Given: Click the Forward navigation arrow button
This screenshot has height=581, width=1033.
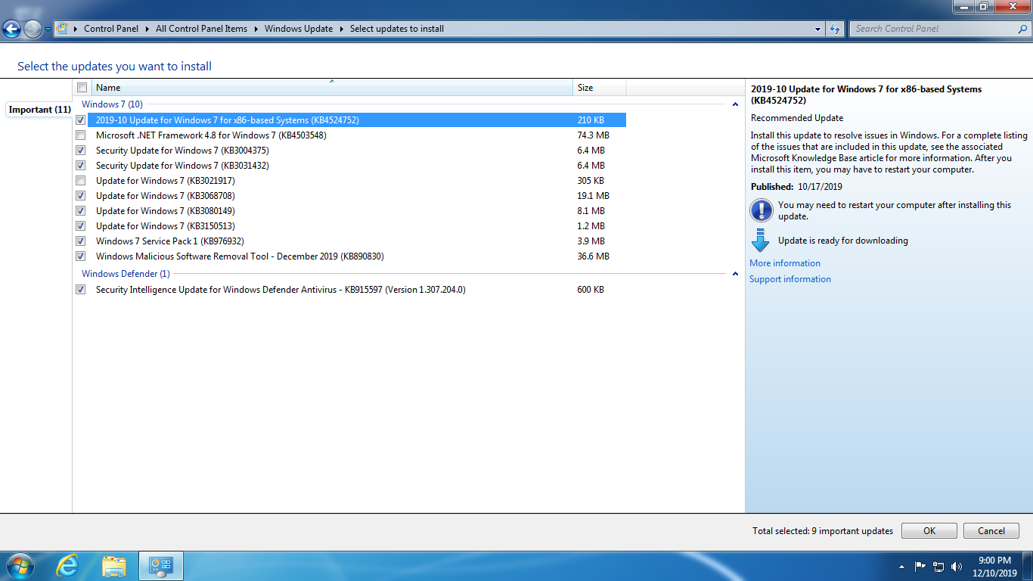Looking at the screenshot, I should [33, 30].
